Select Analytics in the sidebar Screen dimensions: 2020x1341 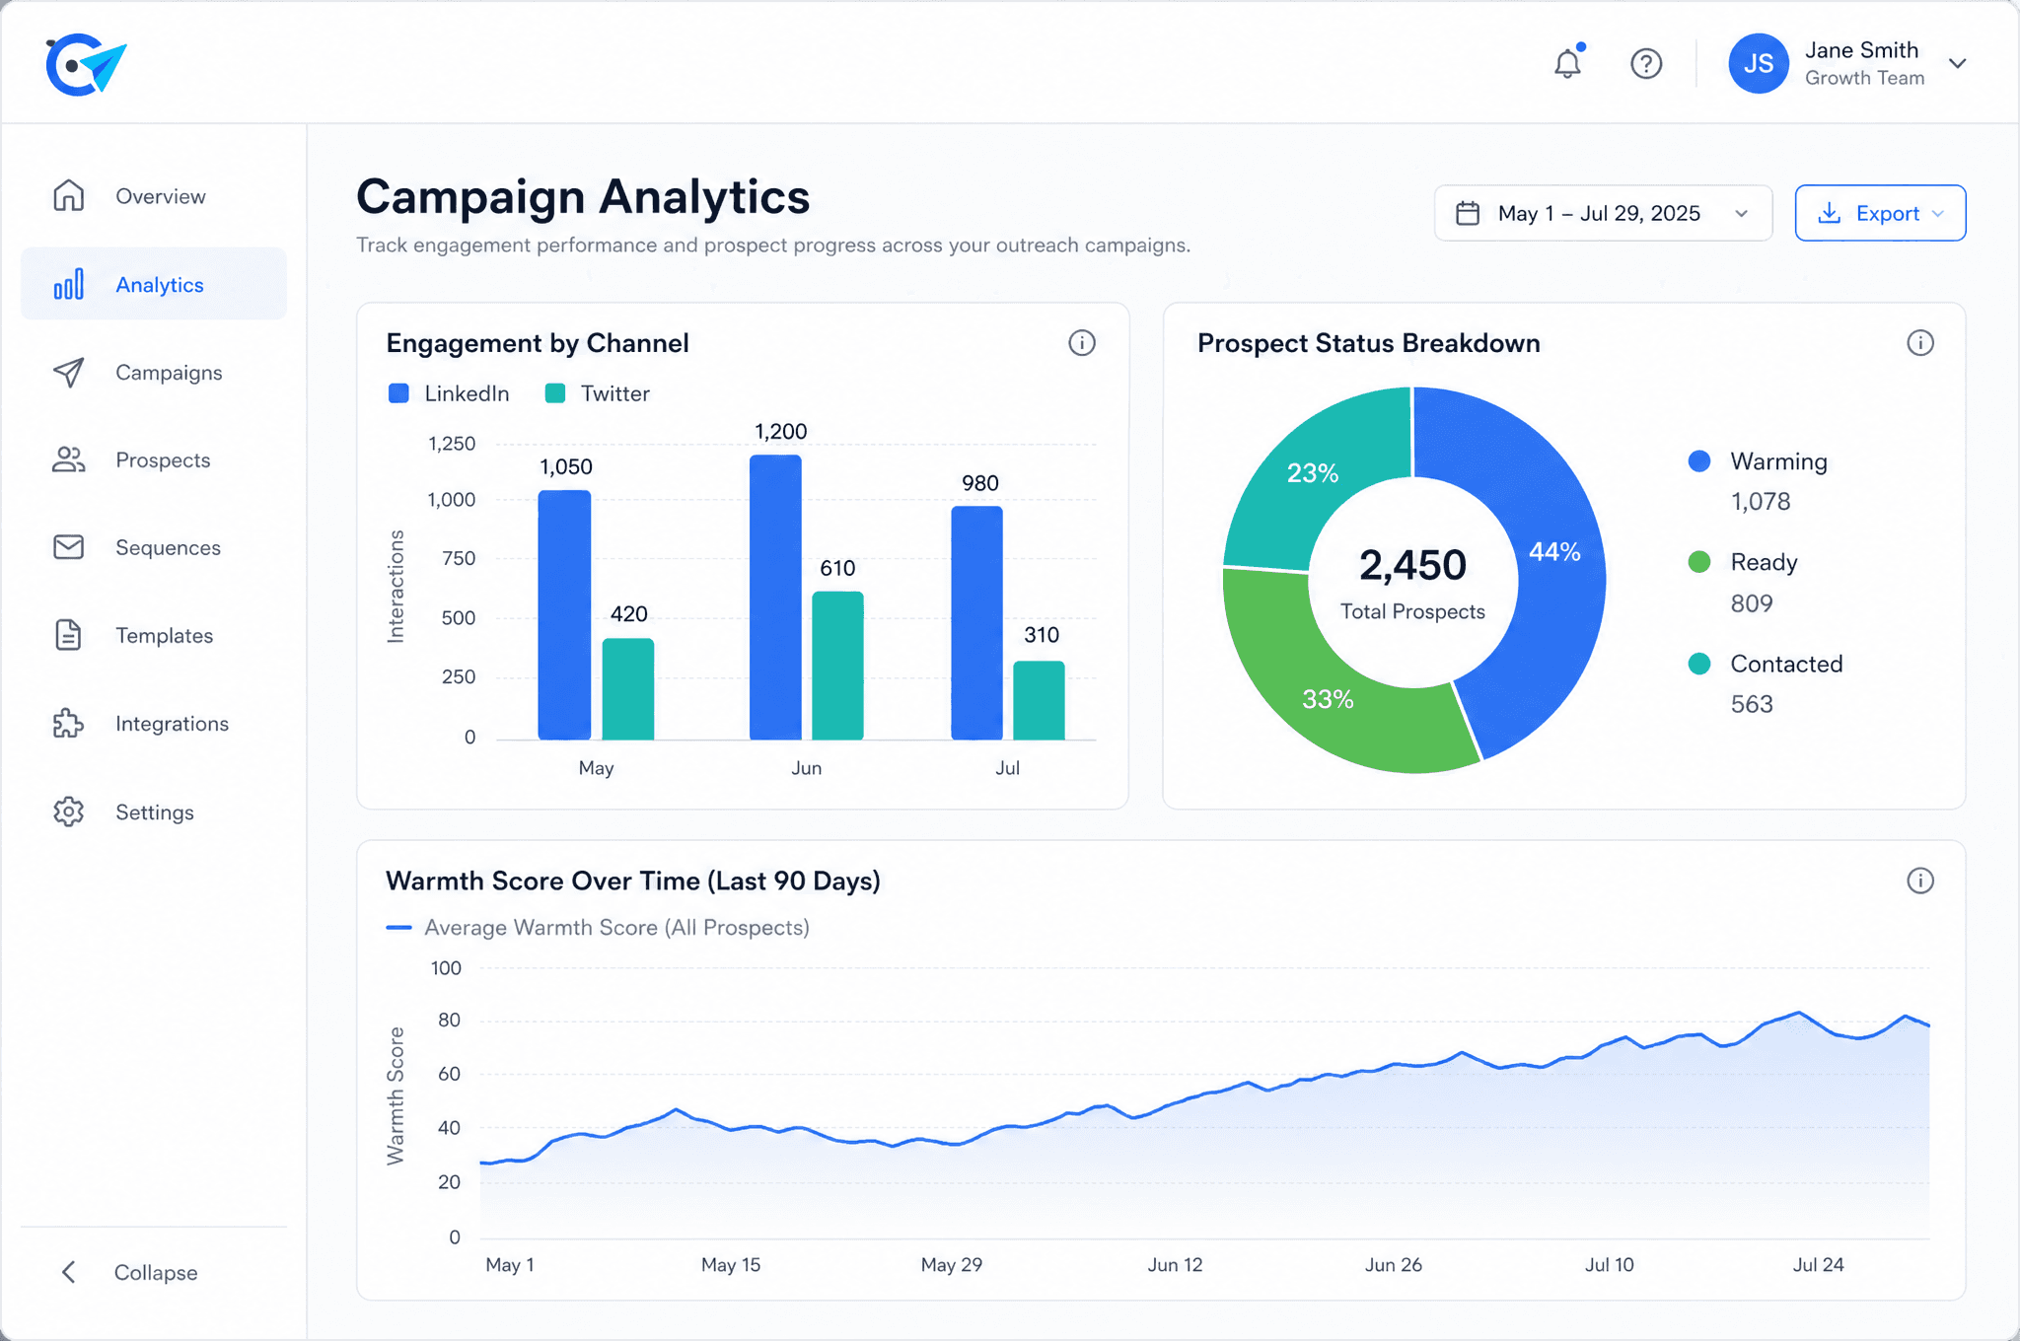point(154,284)
